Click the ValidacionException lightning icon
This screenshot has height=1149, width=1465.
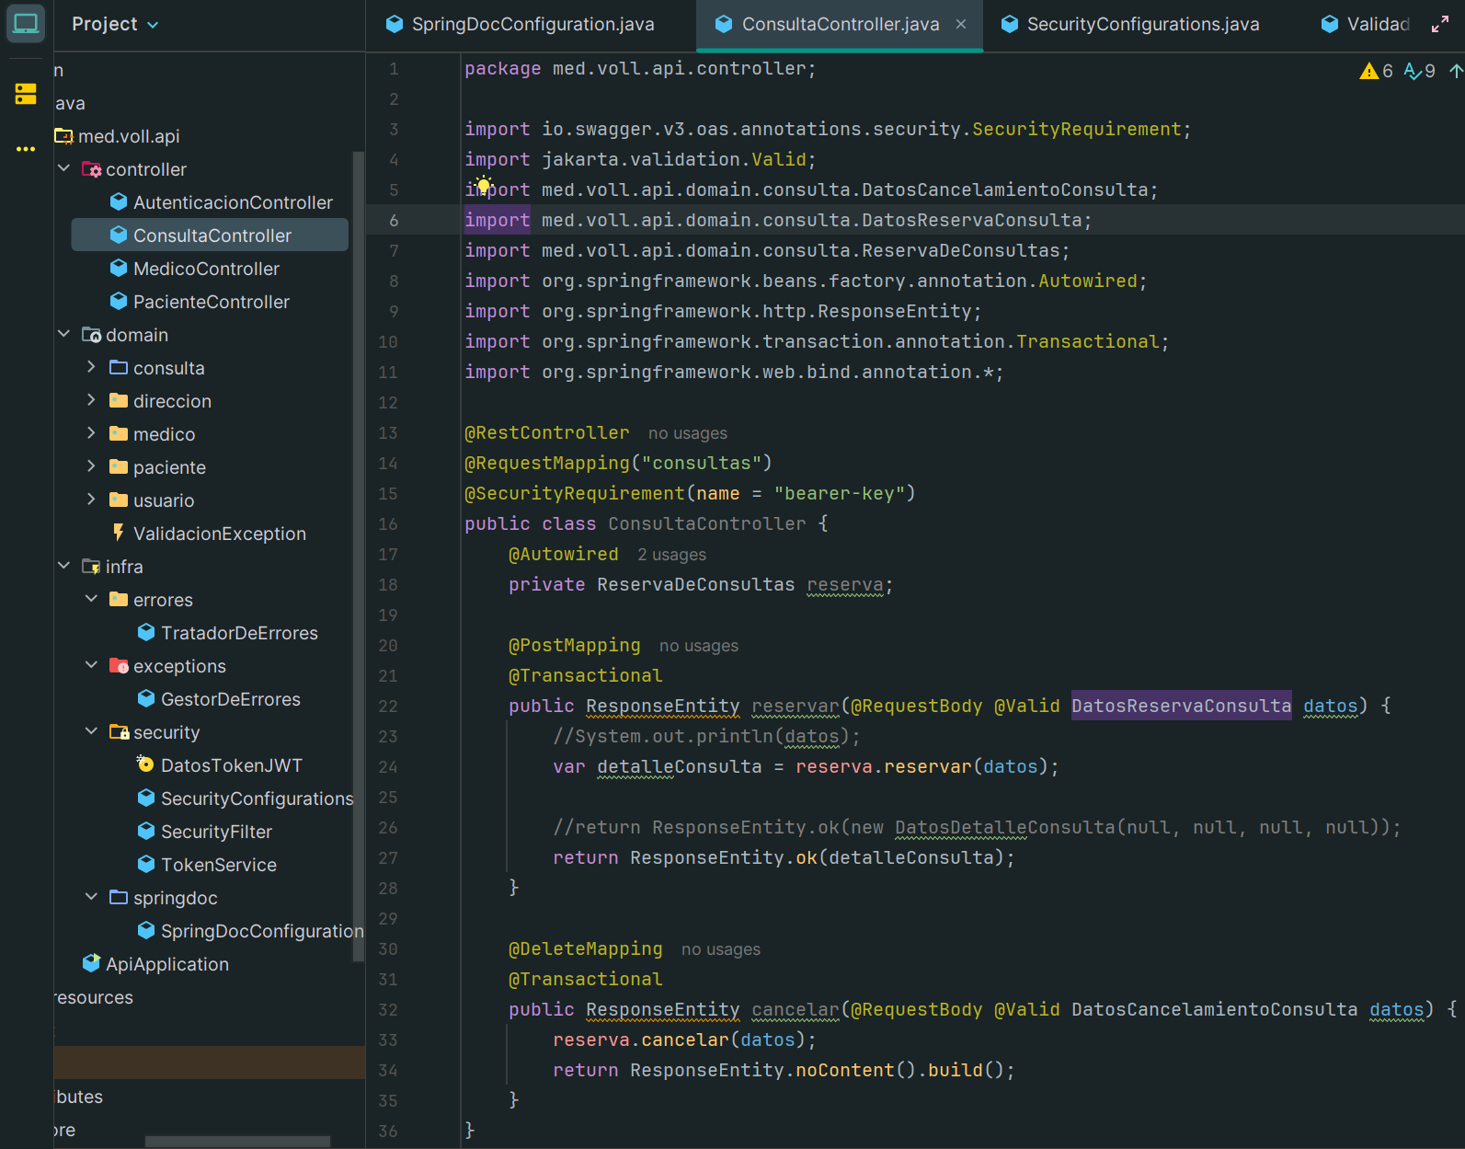[118, 533]
